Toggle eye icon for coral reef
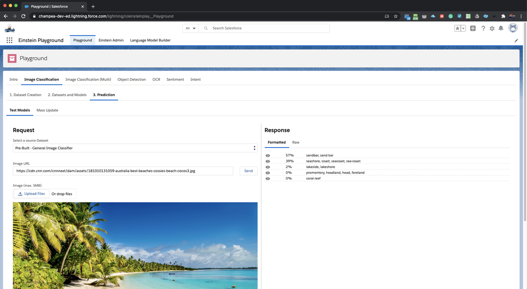This screenshot has width=527, height=289. click(268, 178)
